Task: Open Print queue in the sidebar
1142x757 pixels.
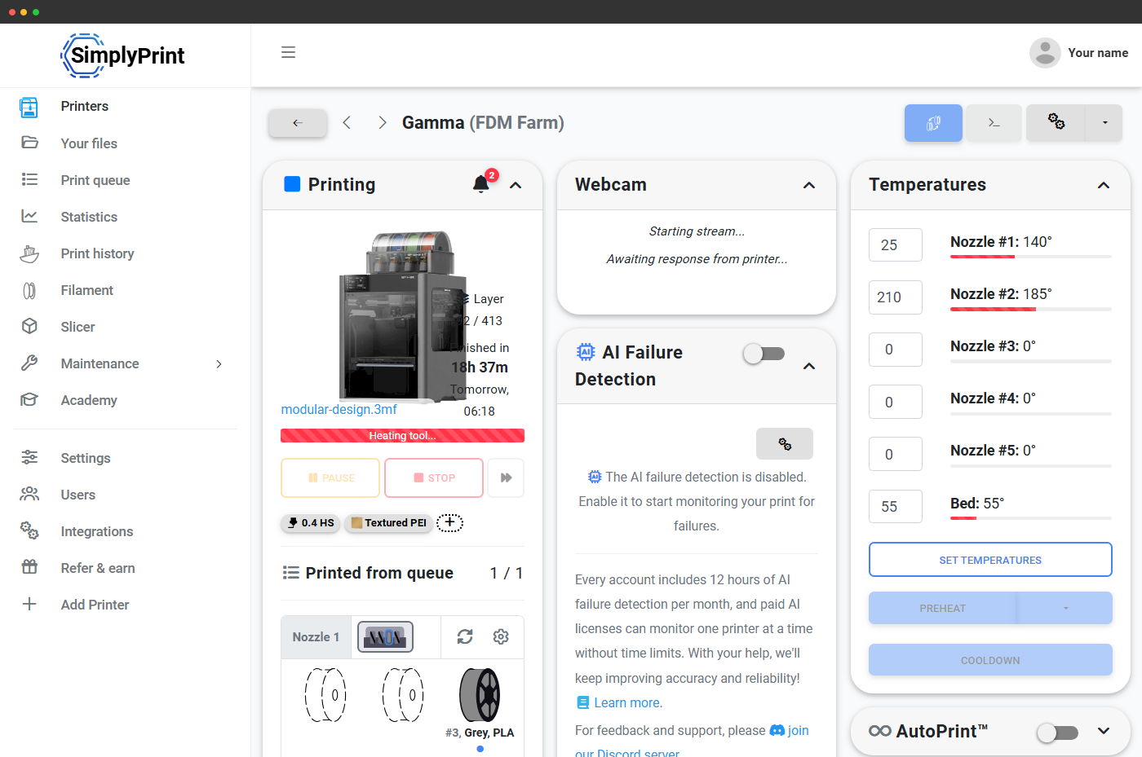Action: point(95,180)
